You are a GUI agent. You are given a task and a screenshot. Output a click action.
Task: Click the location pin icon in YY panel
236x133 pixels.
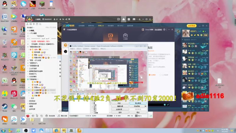pos(34,24)
